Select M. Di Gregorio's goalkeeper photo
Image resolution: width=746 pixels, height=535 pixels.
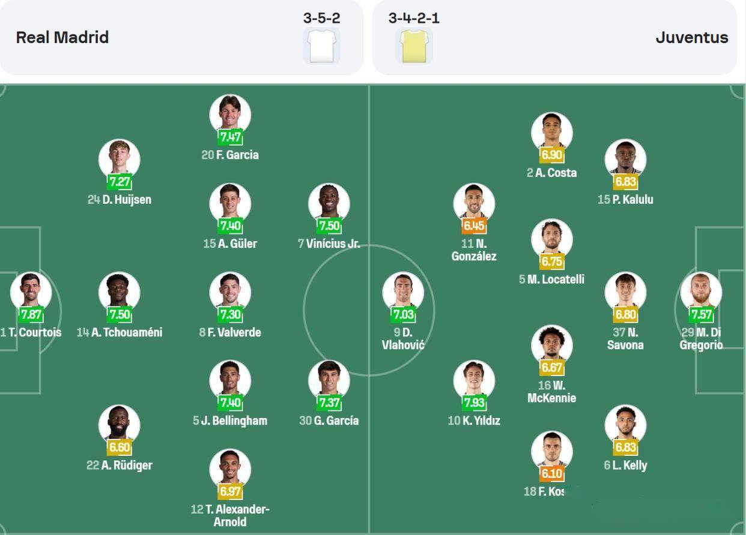click(701, 291)
